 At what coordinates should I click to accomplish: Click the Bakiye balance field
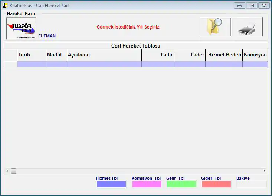251,184
